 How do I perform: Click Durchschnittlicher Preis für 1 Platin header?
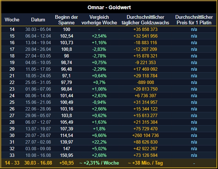pyautogui.click(x=194, y=20)
